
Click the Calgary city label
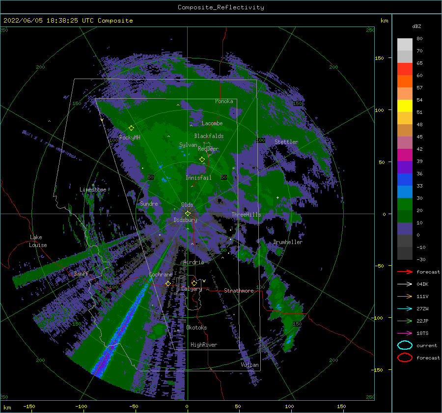(x=192, y=289)
